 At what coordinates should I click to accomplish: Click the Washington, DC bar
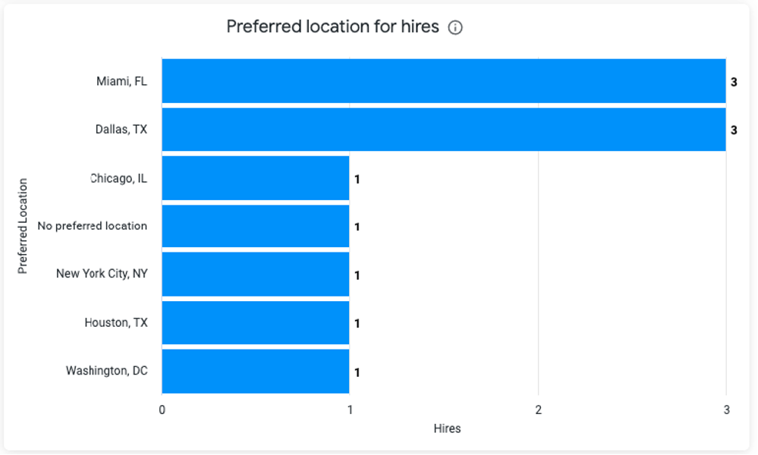click(x=256, y=372)
